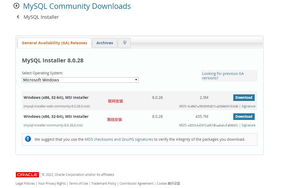This screenshot has height=188, width=291.
Task: Open the Select Operating System dropdown
Action: (x=80, y=80)
